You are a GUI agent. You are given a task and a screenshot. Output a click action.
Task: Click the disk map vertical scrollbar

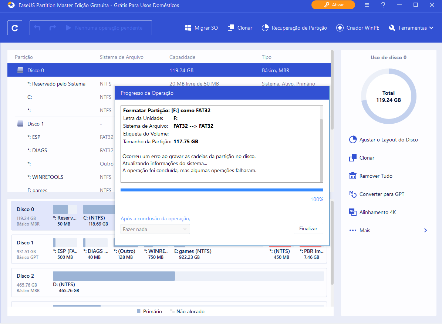coord(332,243)
